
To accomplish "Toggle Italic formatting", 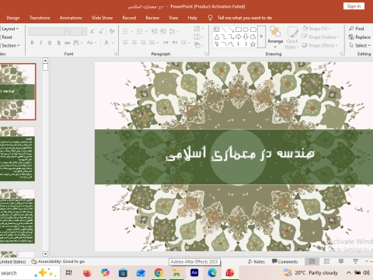I will pos(40,43).
